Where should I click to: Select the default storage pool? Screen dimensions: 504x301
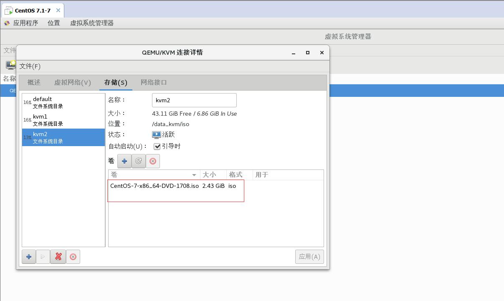coord(63,102)
